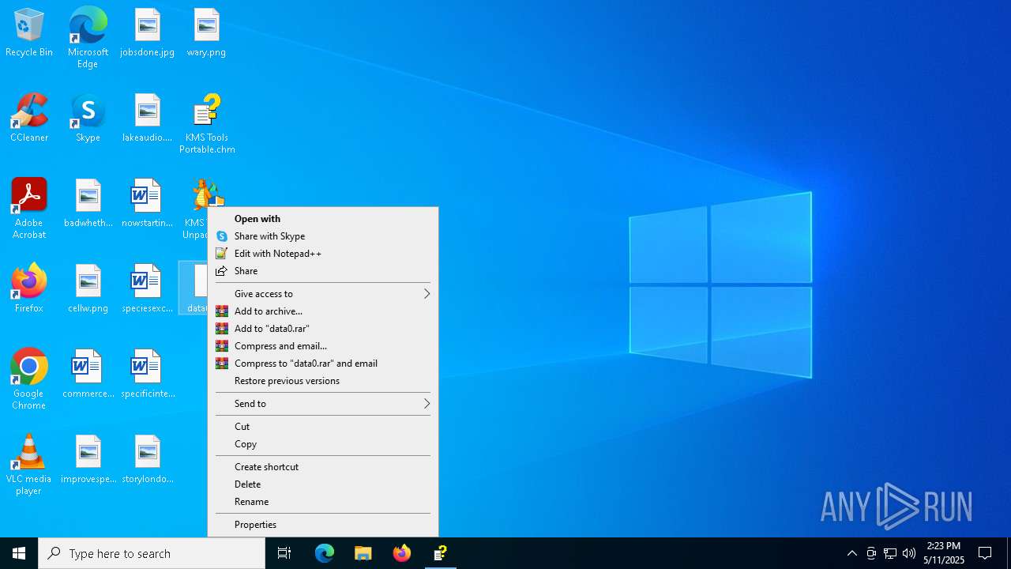The width and height of the screenshot is (1011, 569).
Task: Open Google Chrome desktop shortcut
Action: point(29,379)
